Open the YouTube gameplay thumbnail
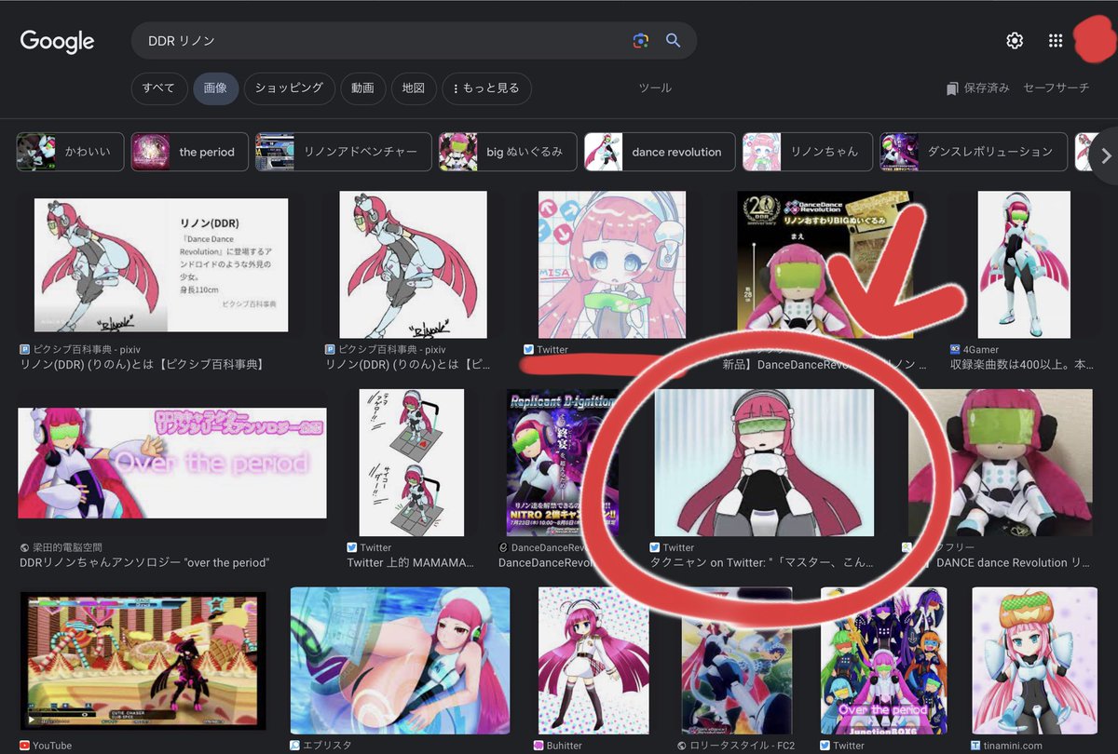This screenshot has width=1118, height=754. pyautogui.click(x=143, y=661)
